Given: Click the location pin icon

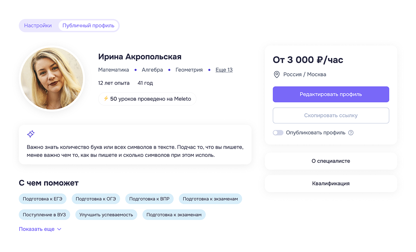Looking at the screenshot, I should 277,75.
